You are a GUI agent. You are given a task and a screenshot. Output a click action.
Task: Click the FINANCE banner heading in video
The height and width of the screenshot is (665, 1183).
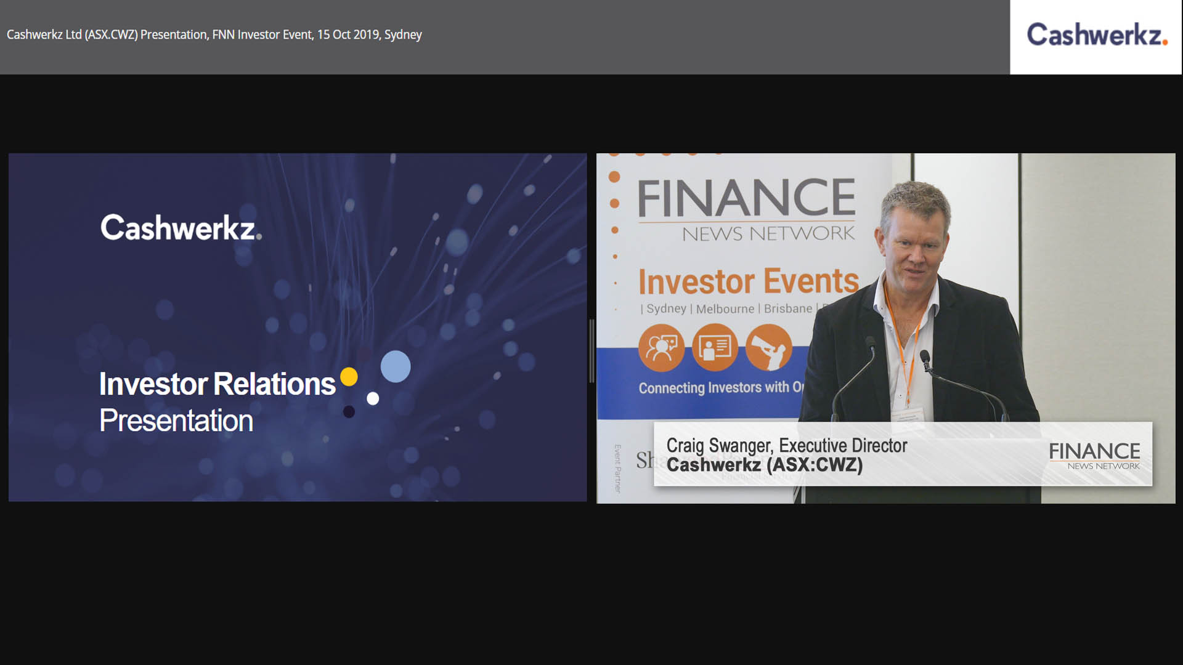coord(746,198)
